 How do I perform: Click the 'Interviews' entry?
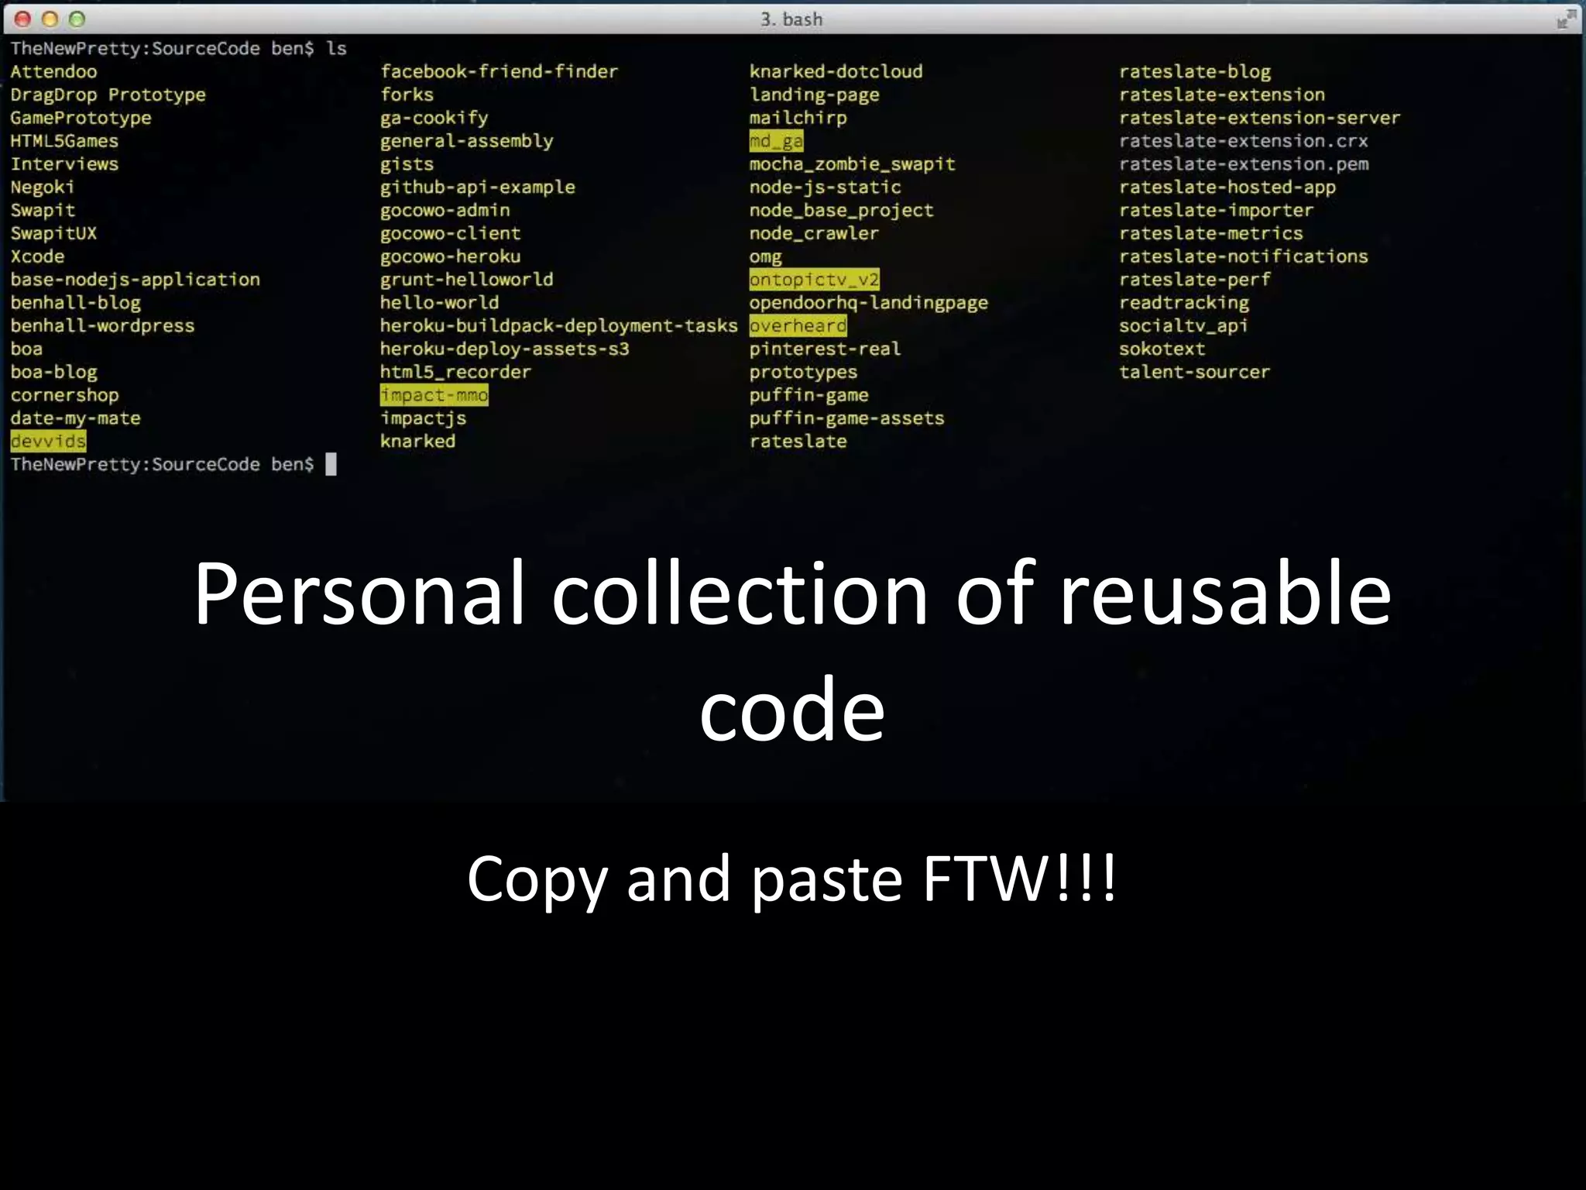coord(64,164)
